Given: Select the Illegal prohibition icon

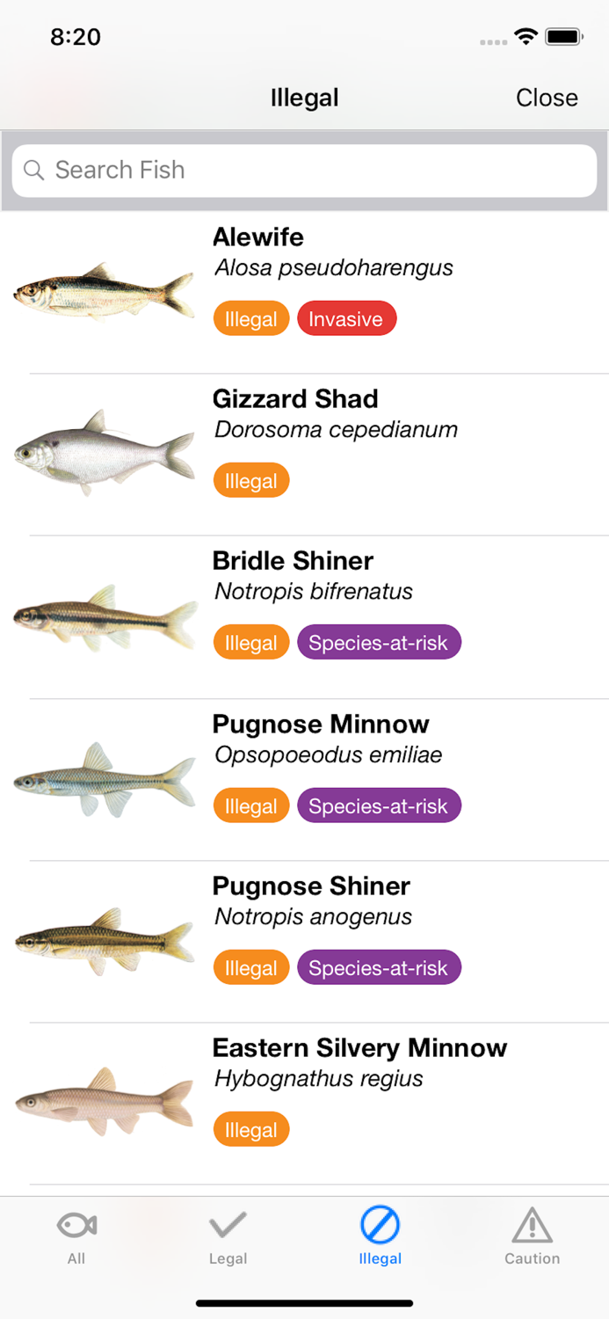Looking at the screenshot, I should [380, 1222].
